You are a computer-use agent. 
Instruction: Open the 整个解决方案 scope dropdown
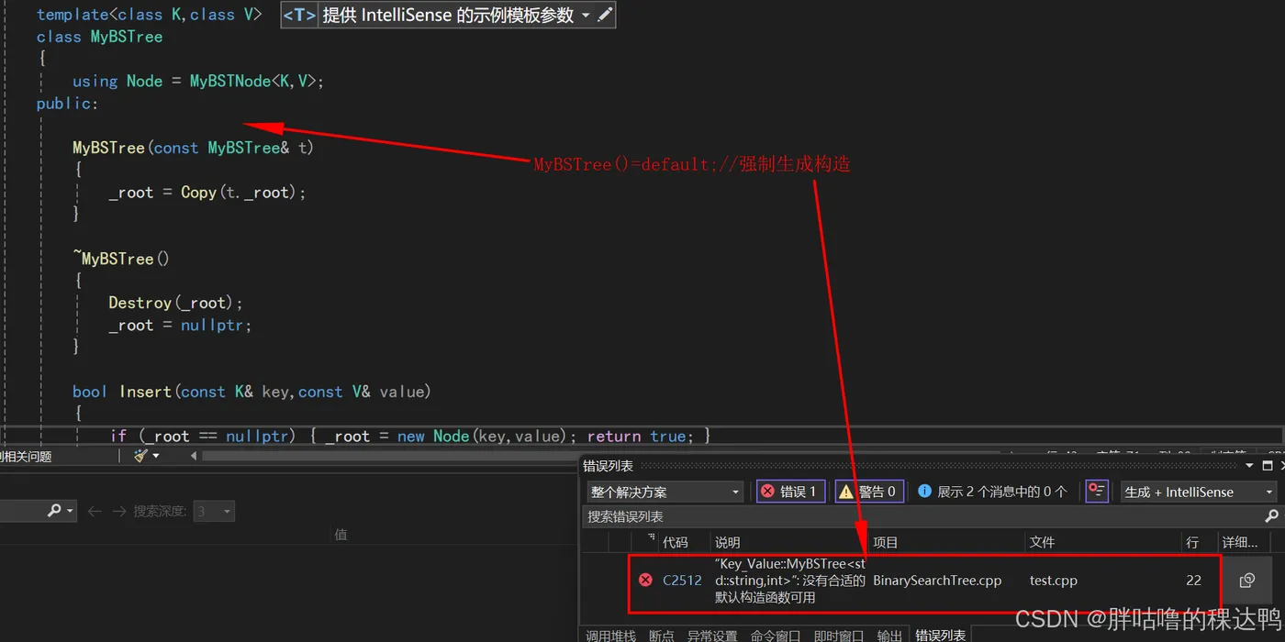pyautogui.click(x=665, y=492)
